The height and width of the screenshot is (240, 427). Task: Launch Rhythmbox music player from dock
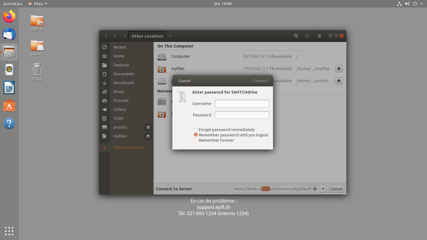(x=9, y=70)
